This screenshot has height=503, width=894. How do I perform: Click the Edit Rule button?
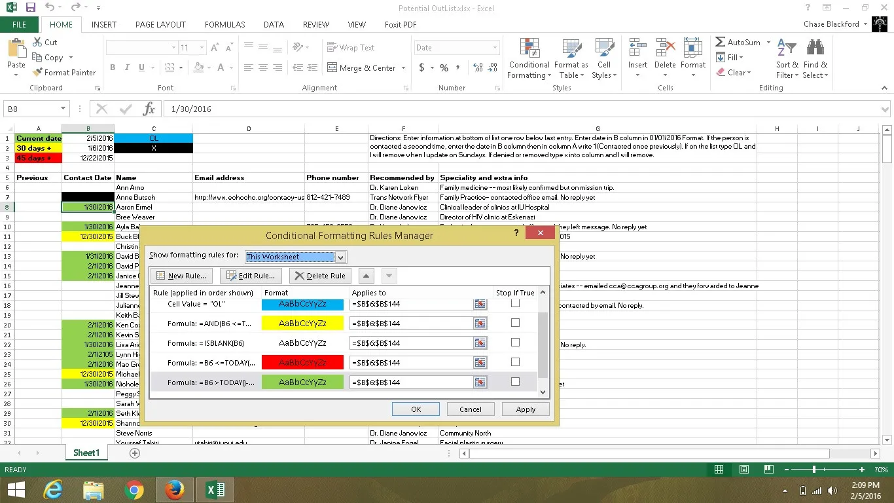click(x=251, y=276)
